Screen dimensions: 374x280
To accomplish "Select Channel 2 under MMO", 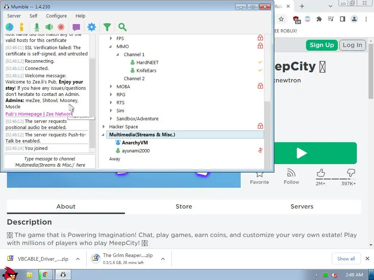I will tap(134, 79).
